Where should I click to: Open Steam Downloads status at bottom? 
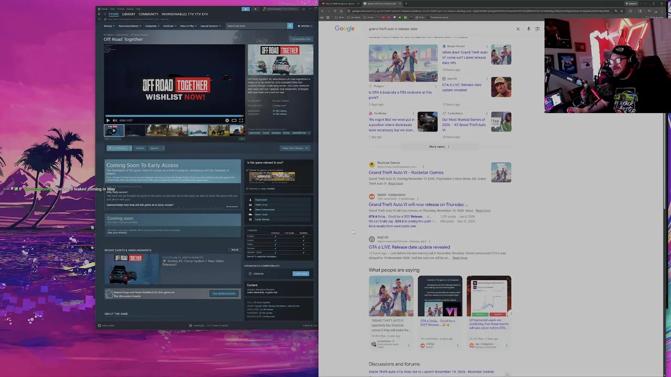tap(209, 325)
